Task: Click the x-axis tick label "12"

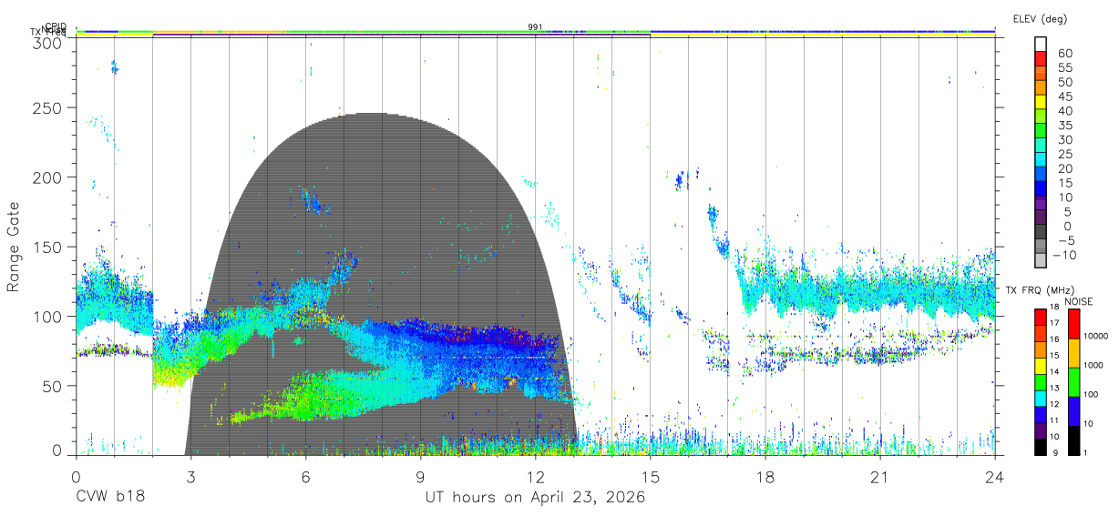Action: [536, 476]
